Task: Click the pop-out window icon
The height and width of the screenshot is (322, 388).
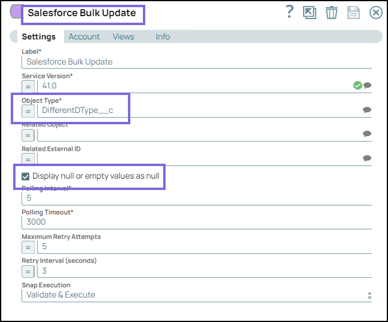Action: (x=310, y=13)
